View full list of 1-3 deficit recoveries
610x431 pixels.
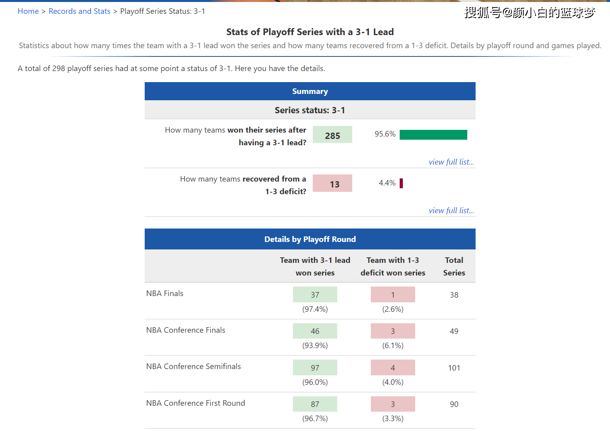[x=451, y=210]
